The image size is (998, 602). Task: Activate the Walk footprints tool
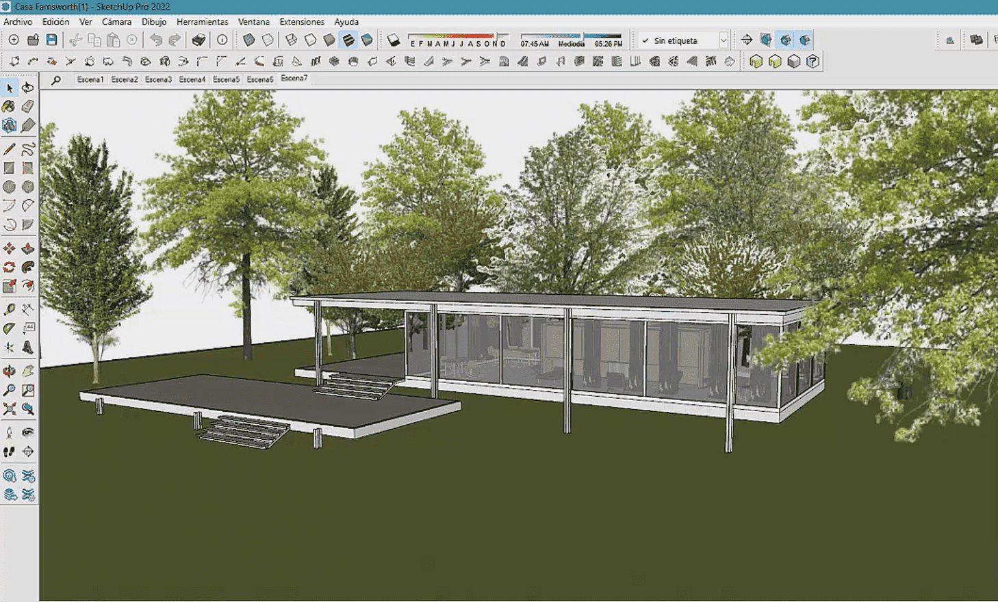tap(9, 451)
